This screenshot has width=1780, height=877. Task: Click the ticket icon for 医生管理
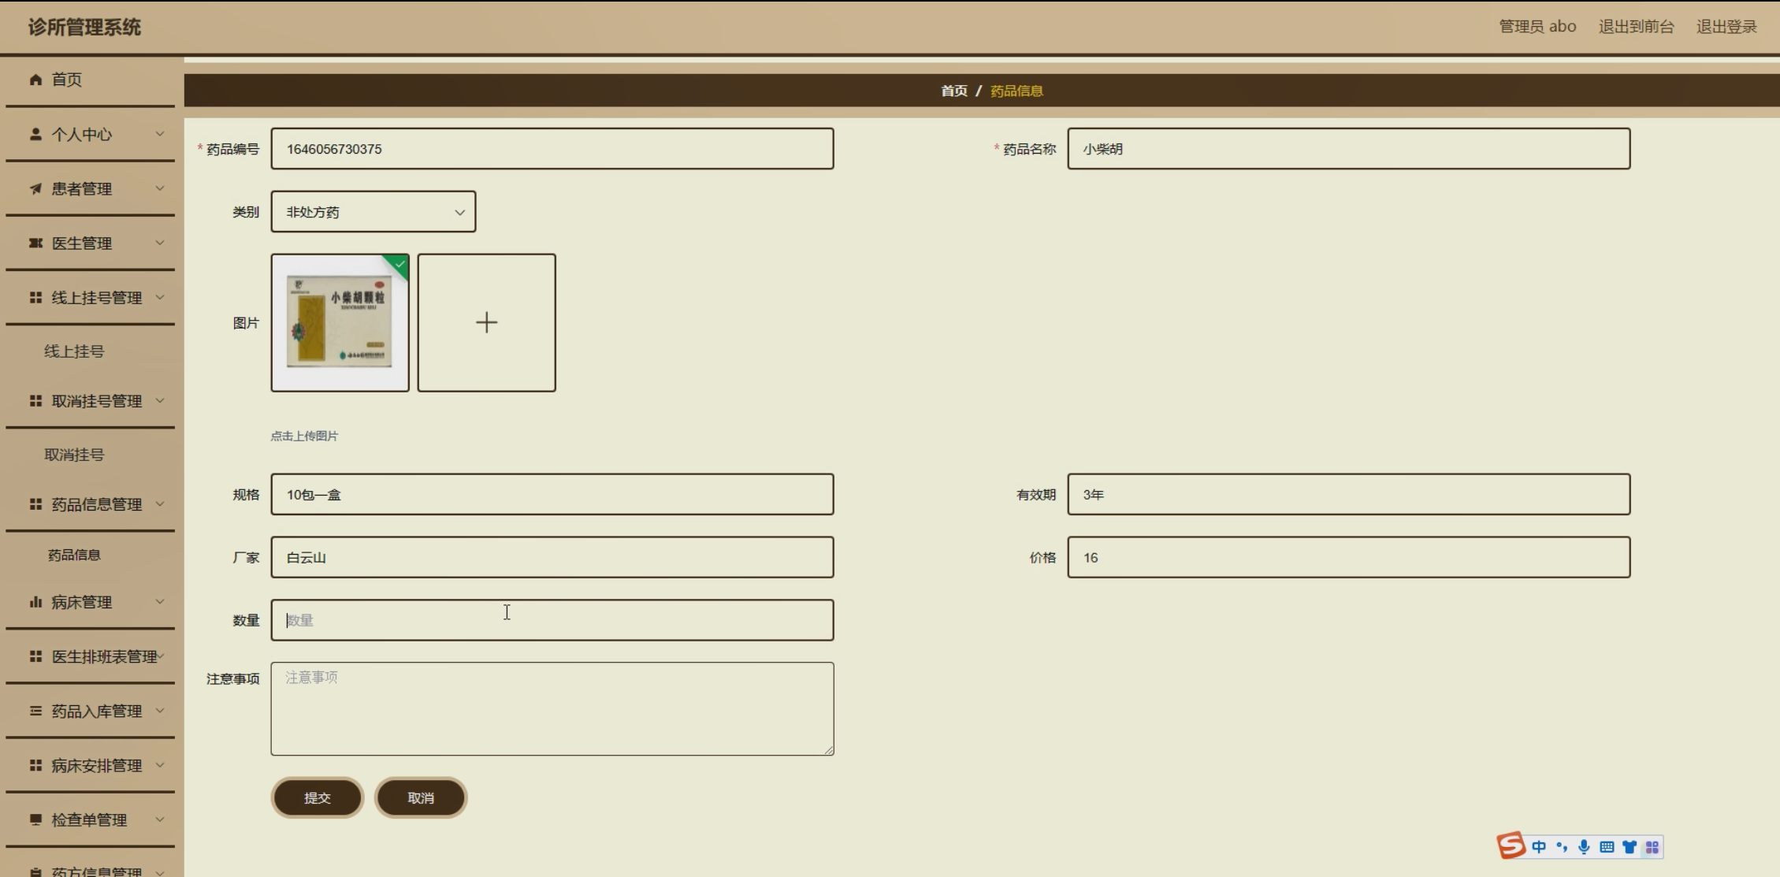point(35,243)
